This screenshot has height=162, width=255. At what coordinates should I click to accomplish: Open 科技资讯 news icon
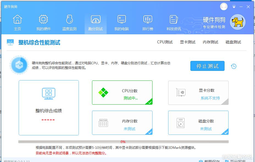point(174,19)
